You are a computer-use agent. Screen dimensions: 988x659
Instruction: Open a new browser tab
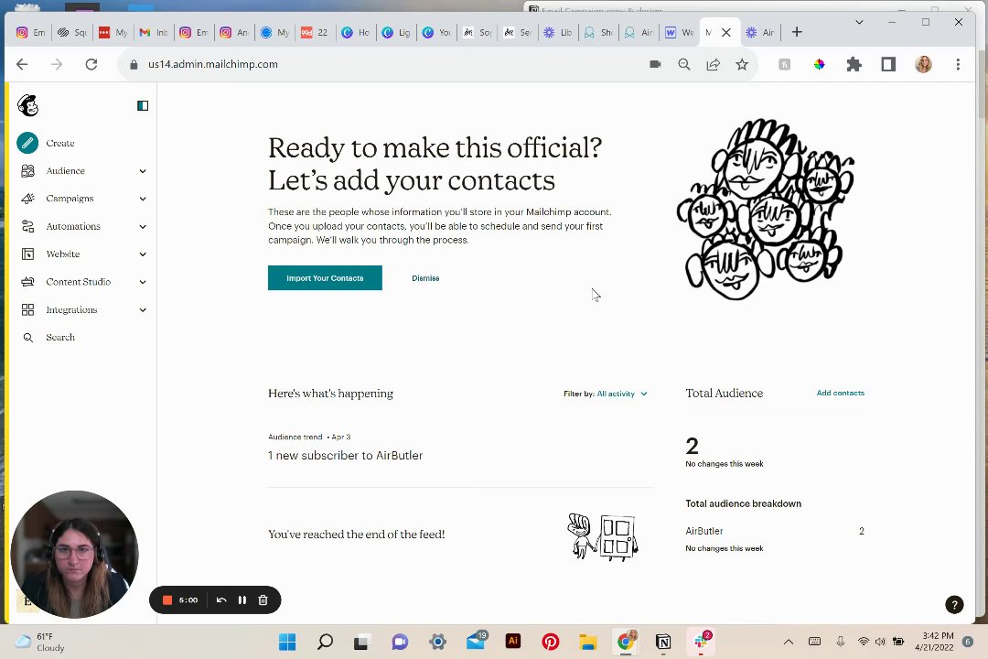(797, 32)
